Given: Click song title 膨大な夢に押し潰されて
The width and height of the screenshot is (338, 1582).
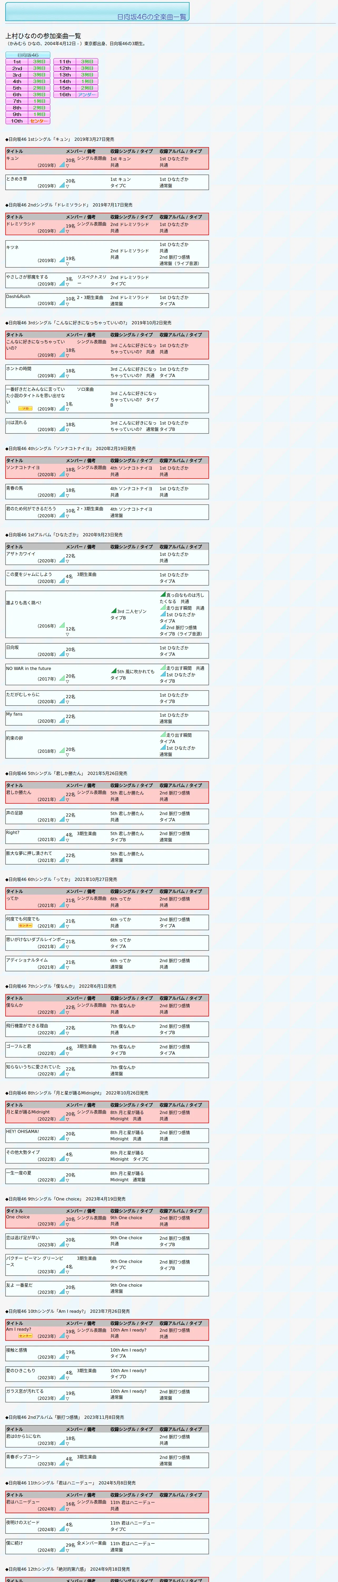Looking at the screenshot, I should pyautogui.click(x=29, y=853).
